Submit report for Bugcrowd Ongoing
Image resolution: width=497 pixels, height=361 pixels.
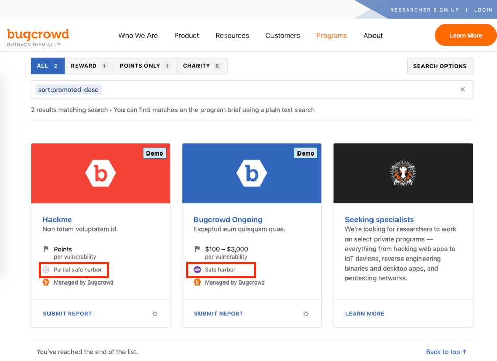click(219, 314)
